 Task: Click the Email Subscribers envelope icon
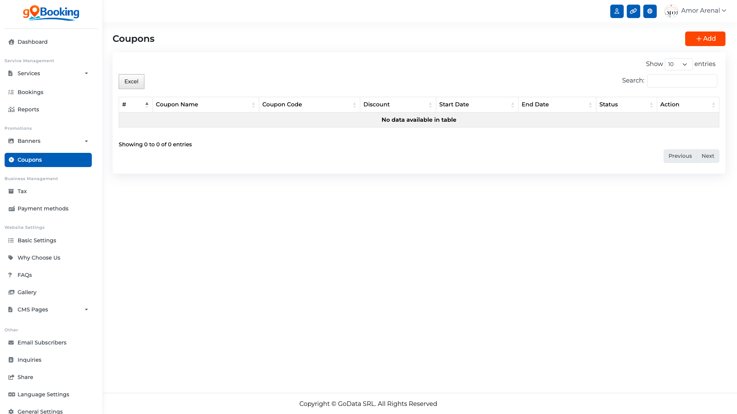(11, 343)
